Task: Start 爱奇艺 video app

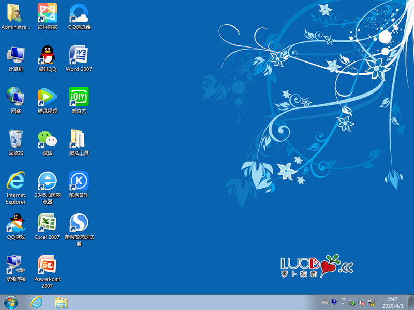Action: 79,97
